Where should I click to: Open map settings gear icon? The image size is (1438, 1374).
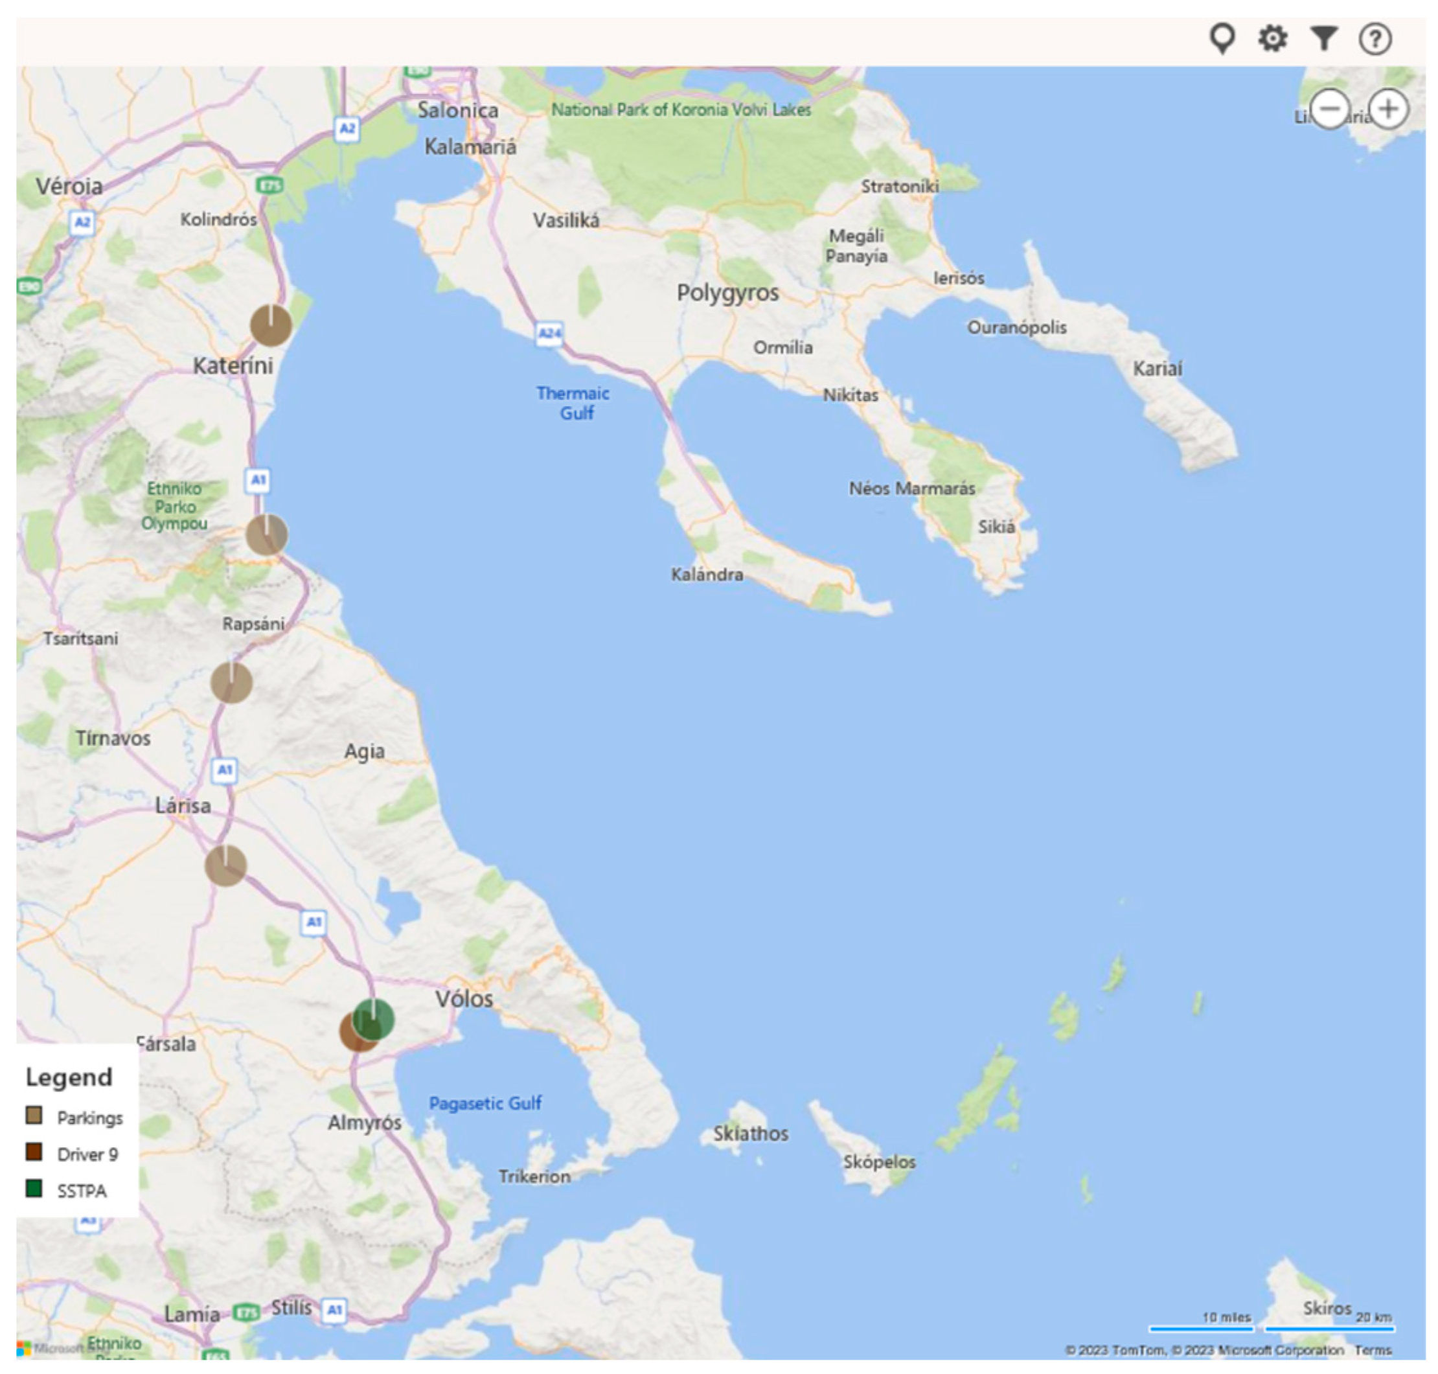tap(1273, 38)
